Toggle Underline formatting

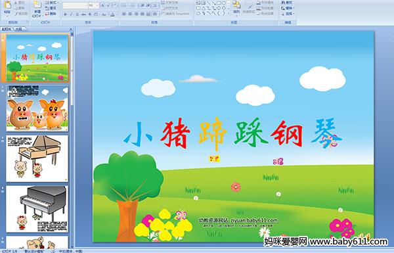coord(77,14)
